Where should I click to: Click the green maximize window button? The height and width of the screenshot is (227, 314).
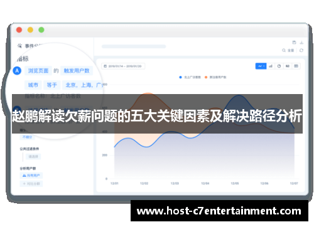pyautogui.click(x=41, y=30)
